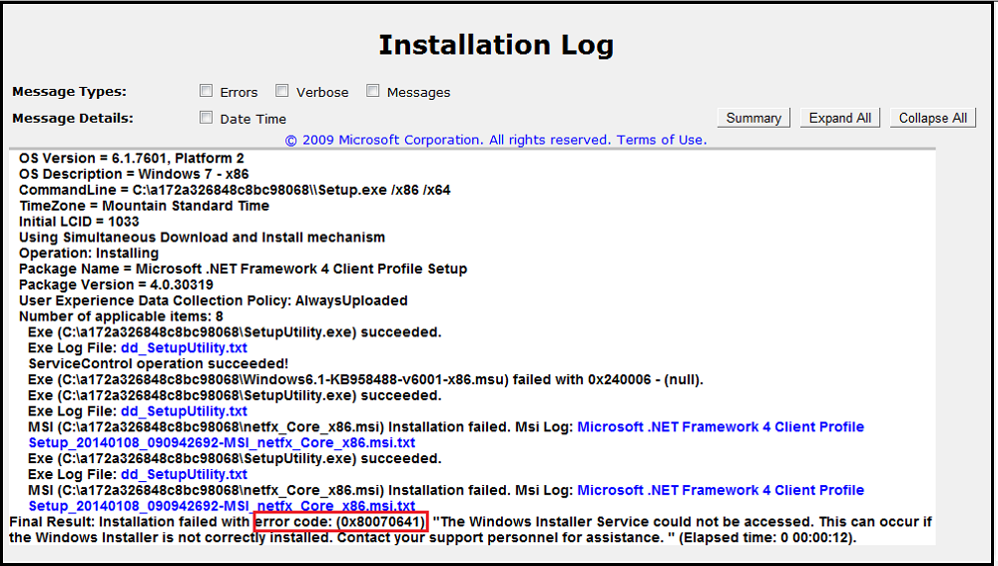
Task: Click the 'Installation Log' heading
Action: click(x=496, y=45)
